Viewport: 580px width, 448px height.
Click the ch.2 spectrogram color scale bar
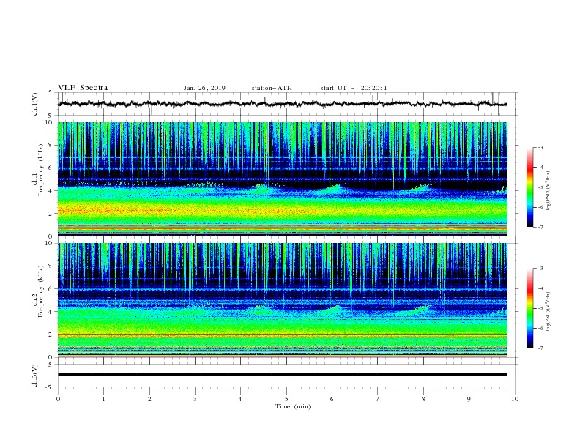pyautogui.click(x=529, y=308)
